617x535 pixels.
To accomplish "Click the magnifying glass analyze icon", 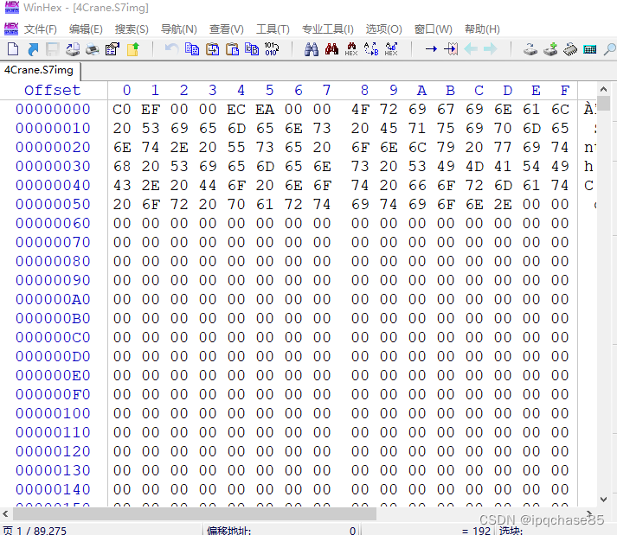I will [609, 49].
